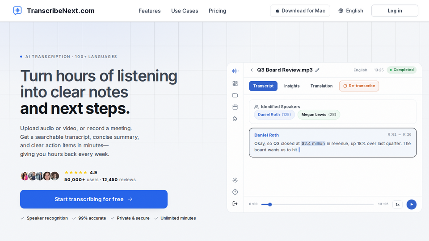
Task: Click the highlighted $2.4 million text
Action: (x=313, y=143)
